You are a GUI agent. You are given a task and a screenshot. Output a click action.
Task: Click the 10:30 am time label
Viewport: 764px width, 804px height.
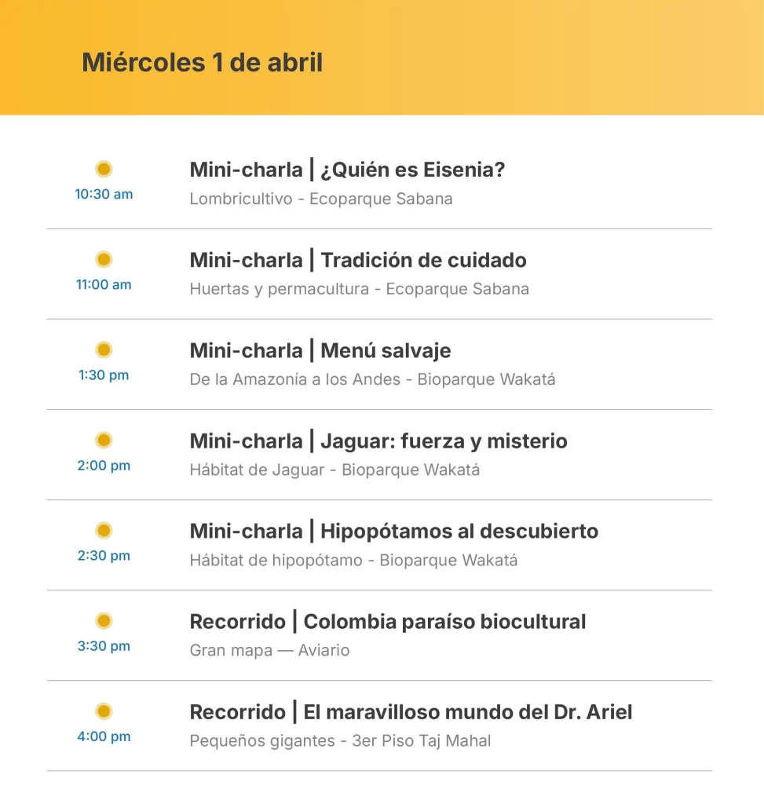click(x=104, y=194)
